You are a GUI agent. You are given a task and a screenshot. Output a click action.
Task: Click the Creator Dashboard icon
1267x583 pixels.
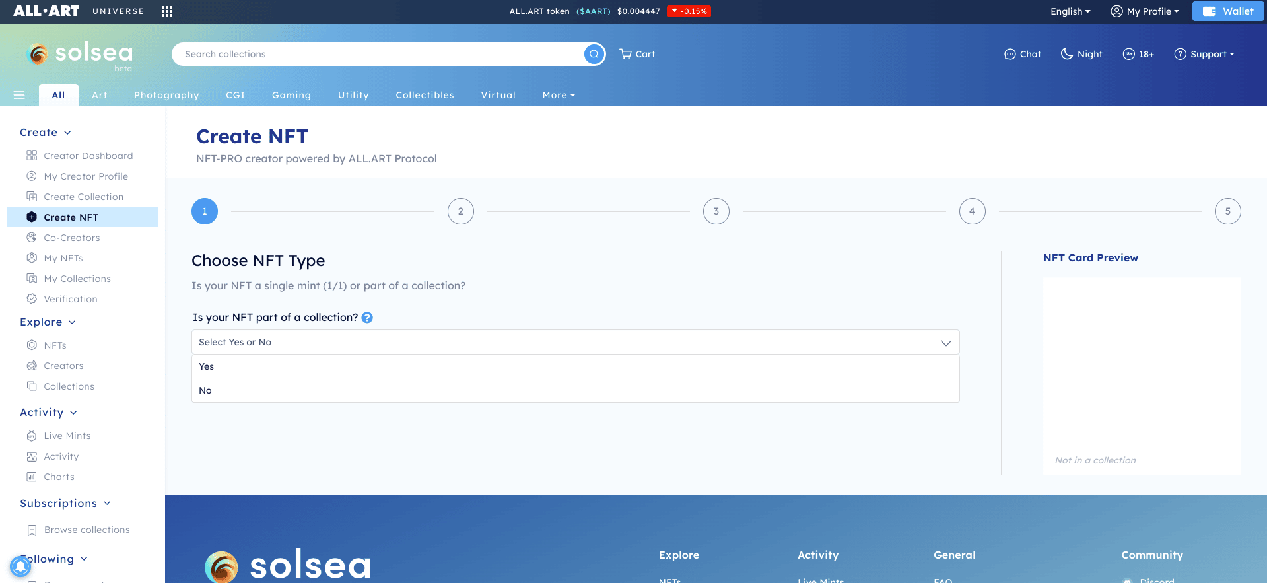[32, 156]
